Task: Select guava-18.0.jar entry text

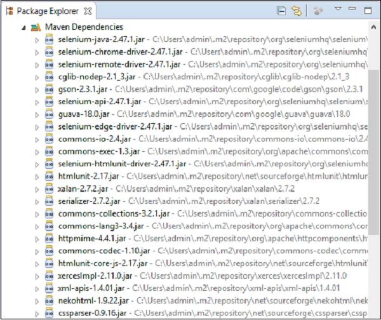Action: click(x=84, y=114)
